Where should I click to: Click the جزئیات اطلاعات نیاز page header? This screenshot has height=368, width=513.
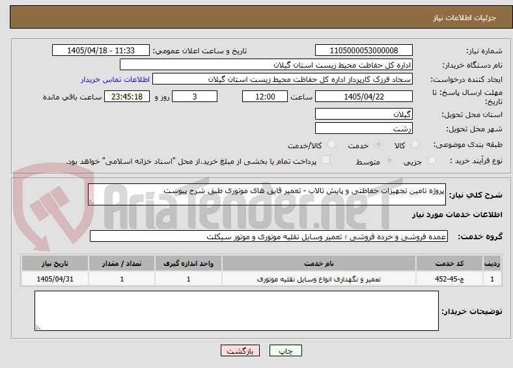[465, 18]
